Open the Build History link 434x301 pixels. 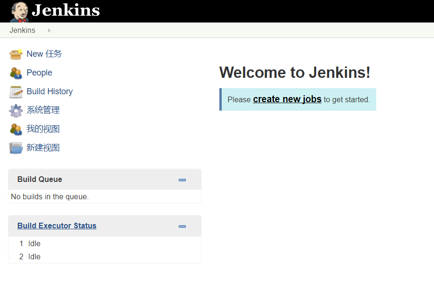[49, 91]
